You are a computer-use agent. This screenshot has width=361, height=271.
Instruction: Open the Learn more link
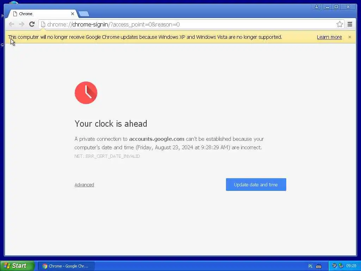(x=329, y=37)
